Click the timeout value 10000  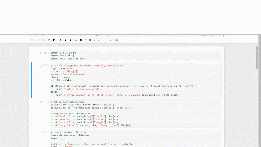[67, 77]
